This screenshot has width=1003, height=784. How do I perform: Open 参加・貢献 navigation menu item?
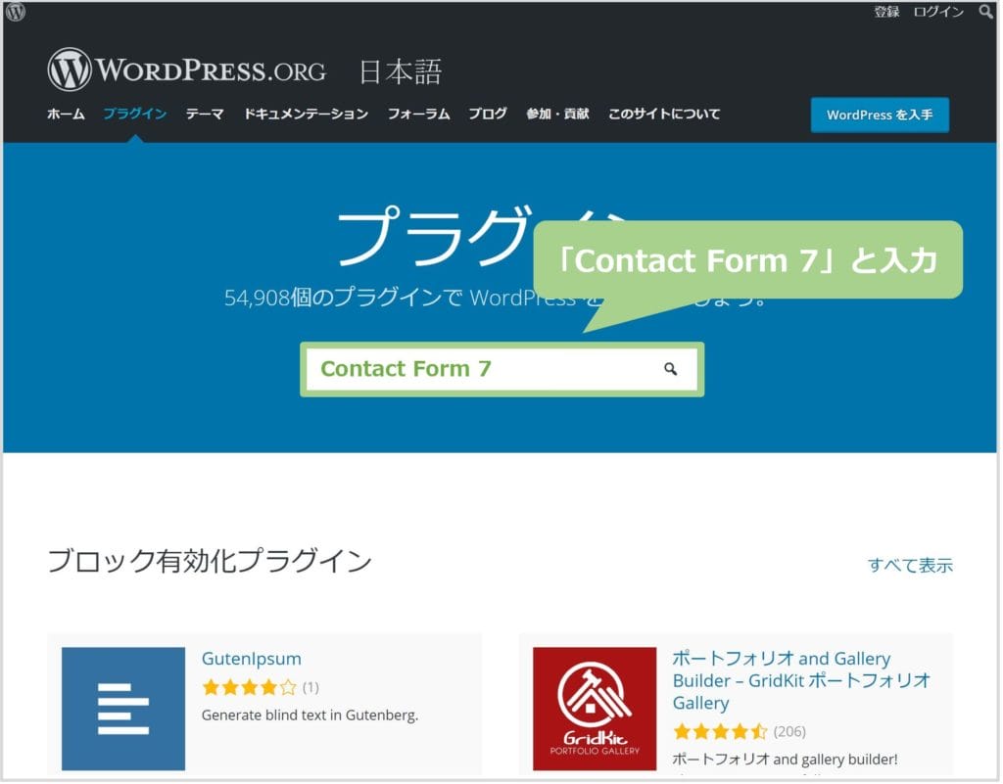tap(557, 115)
